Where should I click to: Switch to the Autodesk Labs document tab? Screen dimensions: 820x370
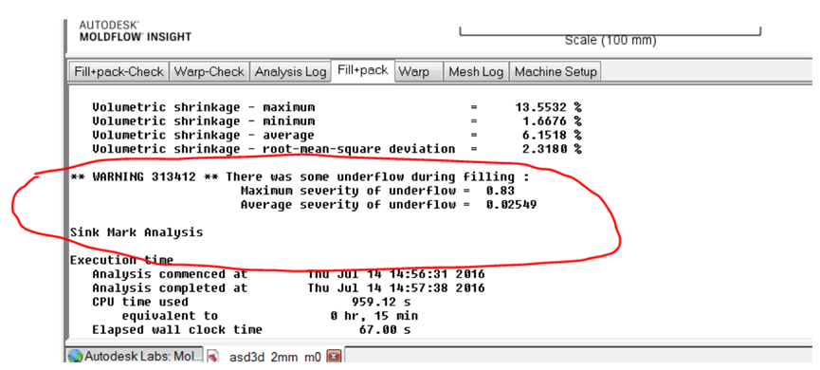135,357
